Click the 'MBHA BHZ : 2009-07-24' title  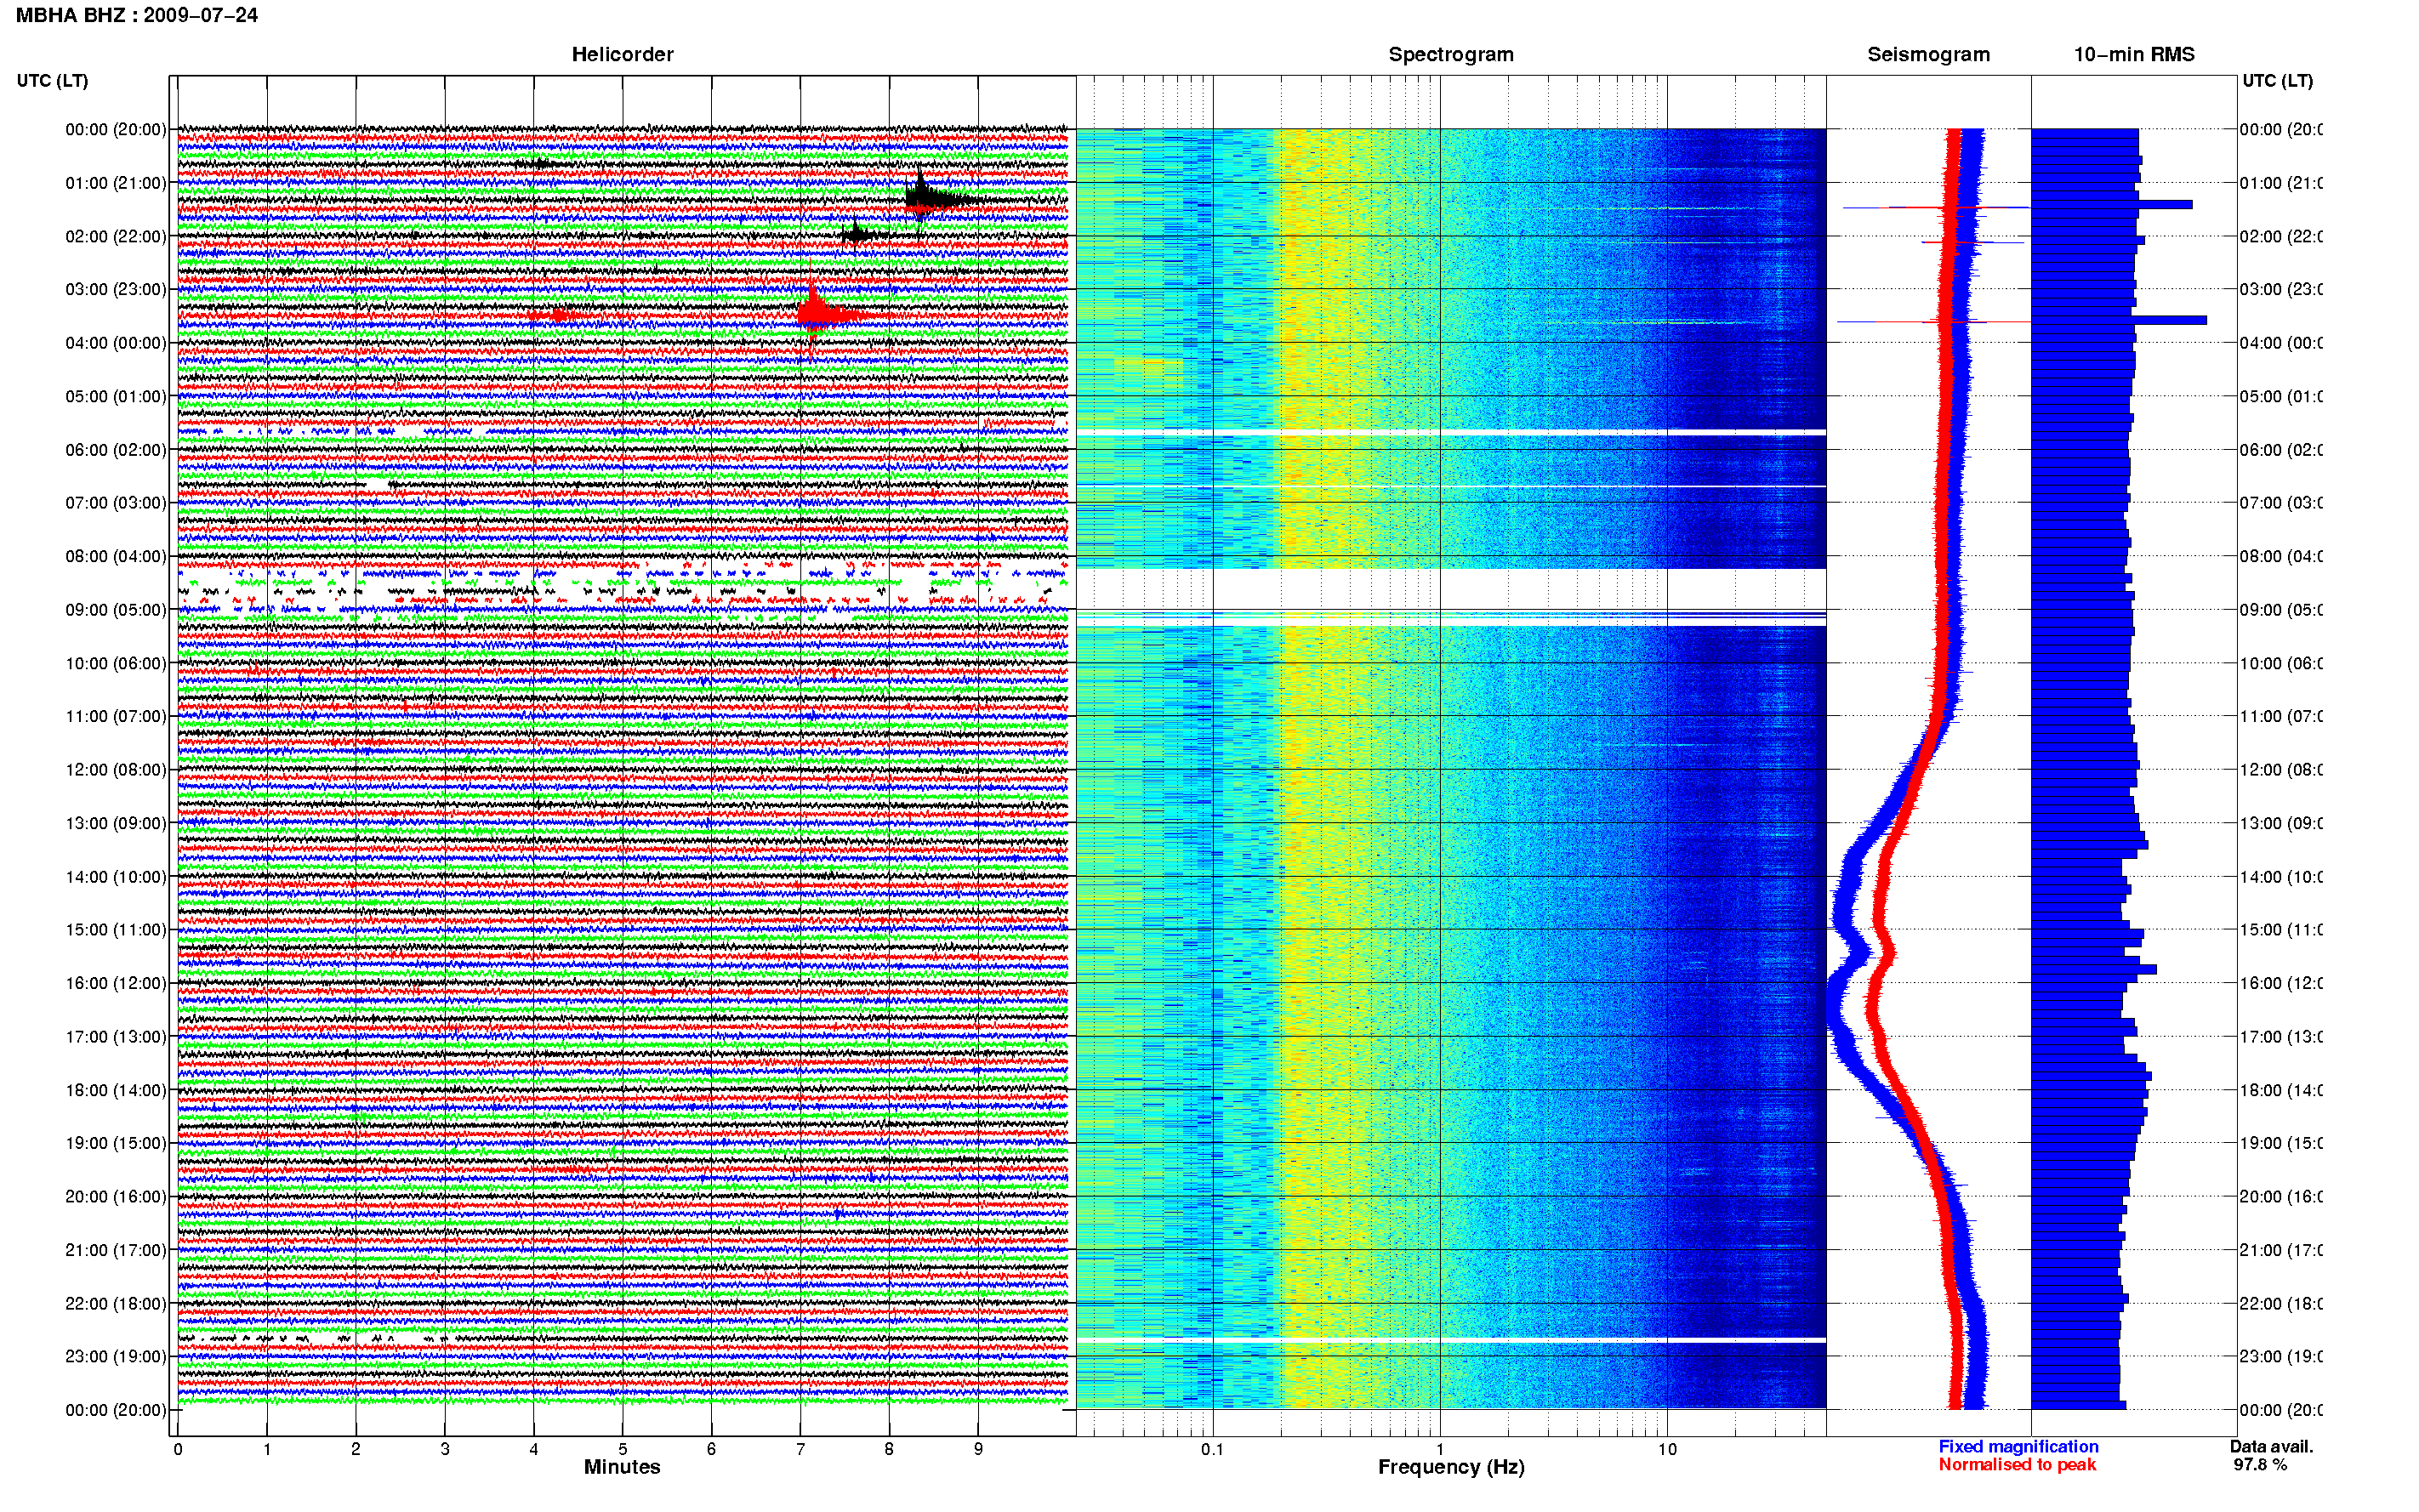(137, 15)
